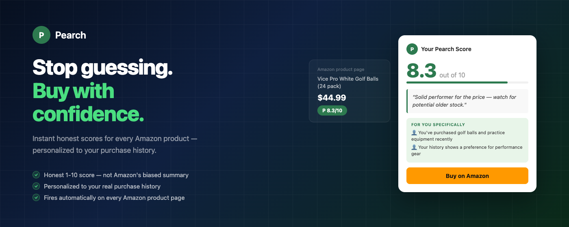Click the large 8.3 score number

[x=421, y=70]
